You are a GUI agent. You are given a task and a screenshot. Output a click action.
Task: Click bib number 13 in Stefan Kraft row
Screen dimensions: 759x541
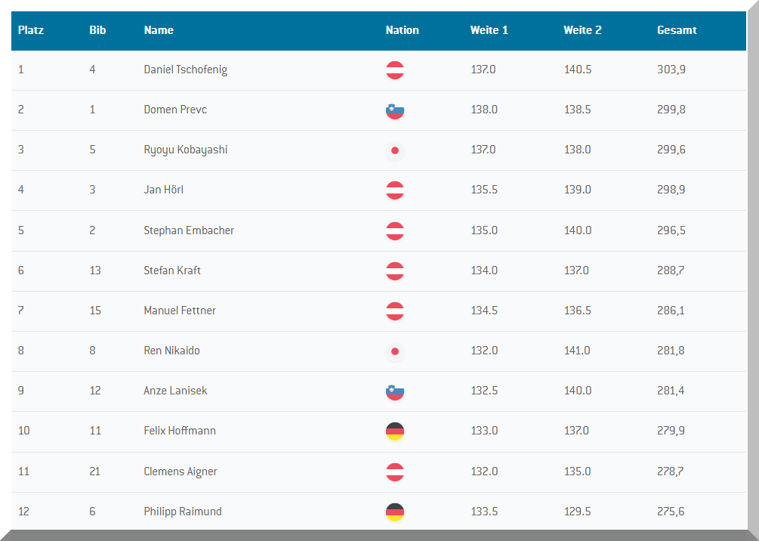pyautogui.click(x=95, y=270)
